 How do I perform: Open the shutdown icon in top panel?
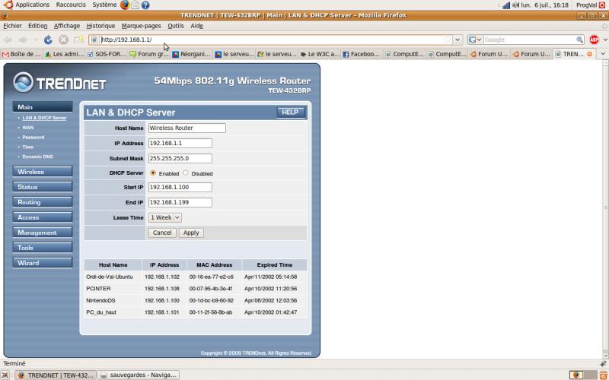[x=604, y=5]
